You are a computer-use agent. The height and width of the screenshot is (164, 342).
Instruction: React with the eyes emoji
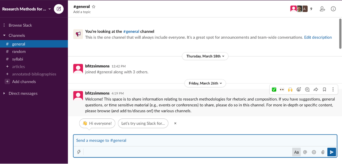282,89
